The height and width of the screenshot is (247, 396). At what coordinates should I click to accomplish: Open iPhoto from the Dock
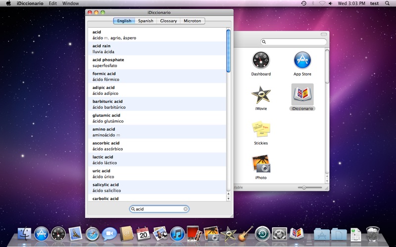pos(211,234)
